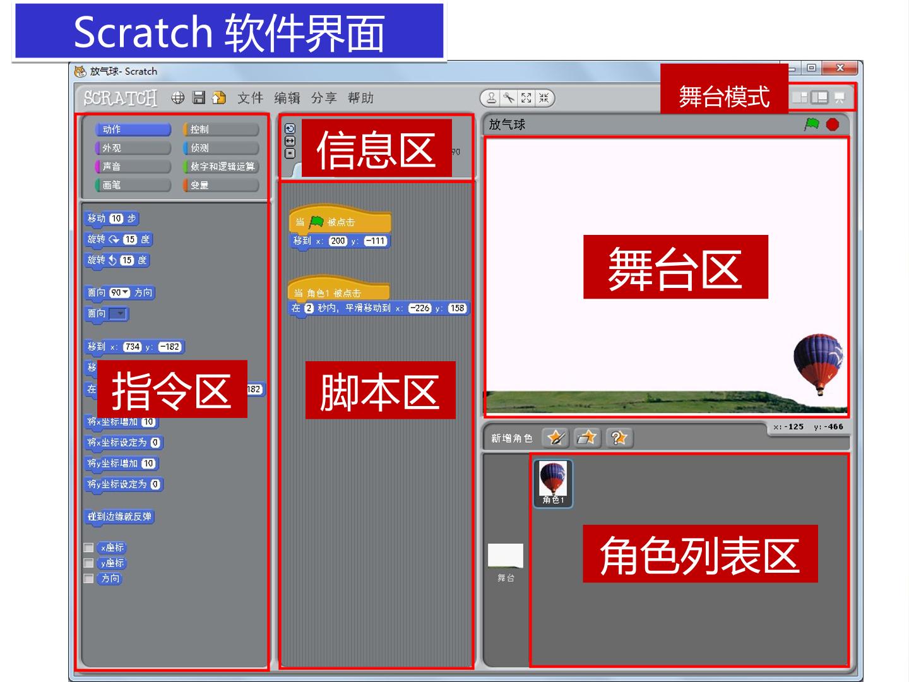Select the shrink sprite tool
Image resolution: width=909 pixels, height=682 pixels.
click(x=544, y=98)
